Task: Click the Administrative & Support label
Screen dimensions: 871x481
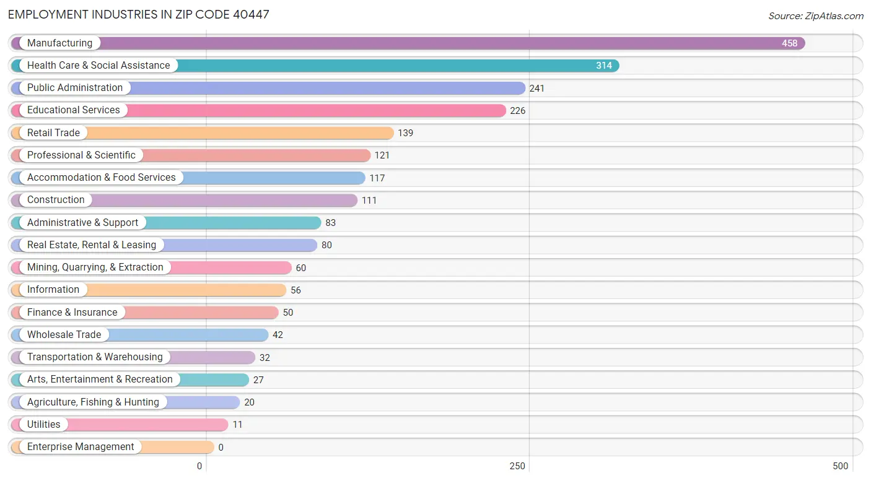Action: click(x=83, y=223)
